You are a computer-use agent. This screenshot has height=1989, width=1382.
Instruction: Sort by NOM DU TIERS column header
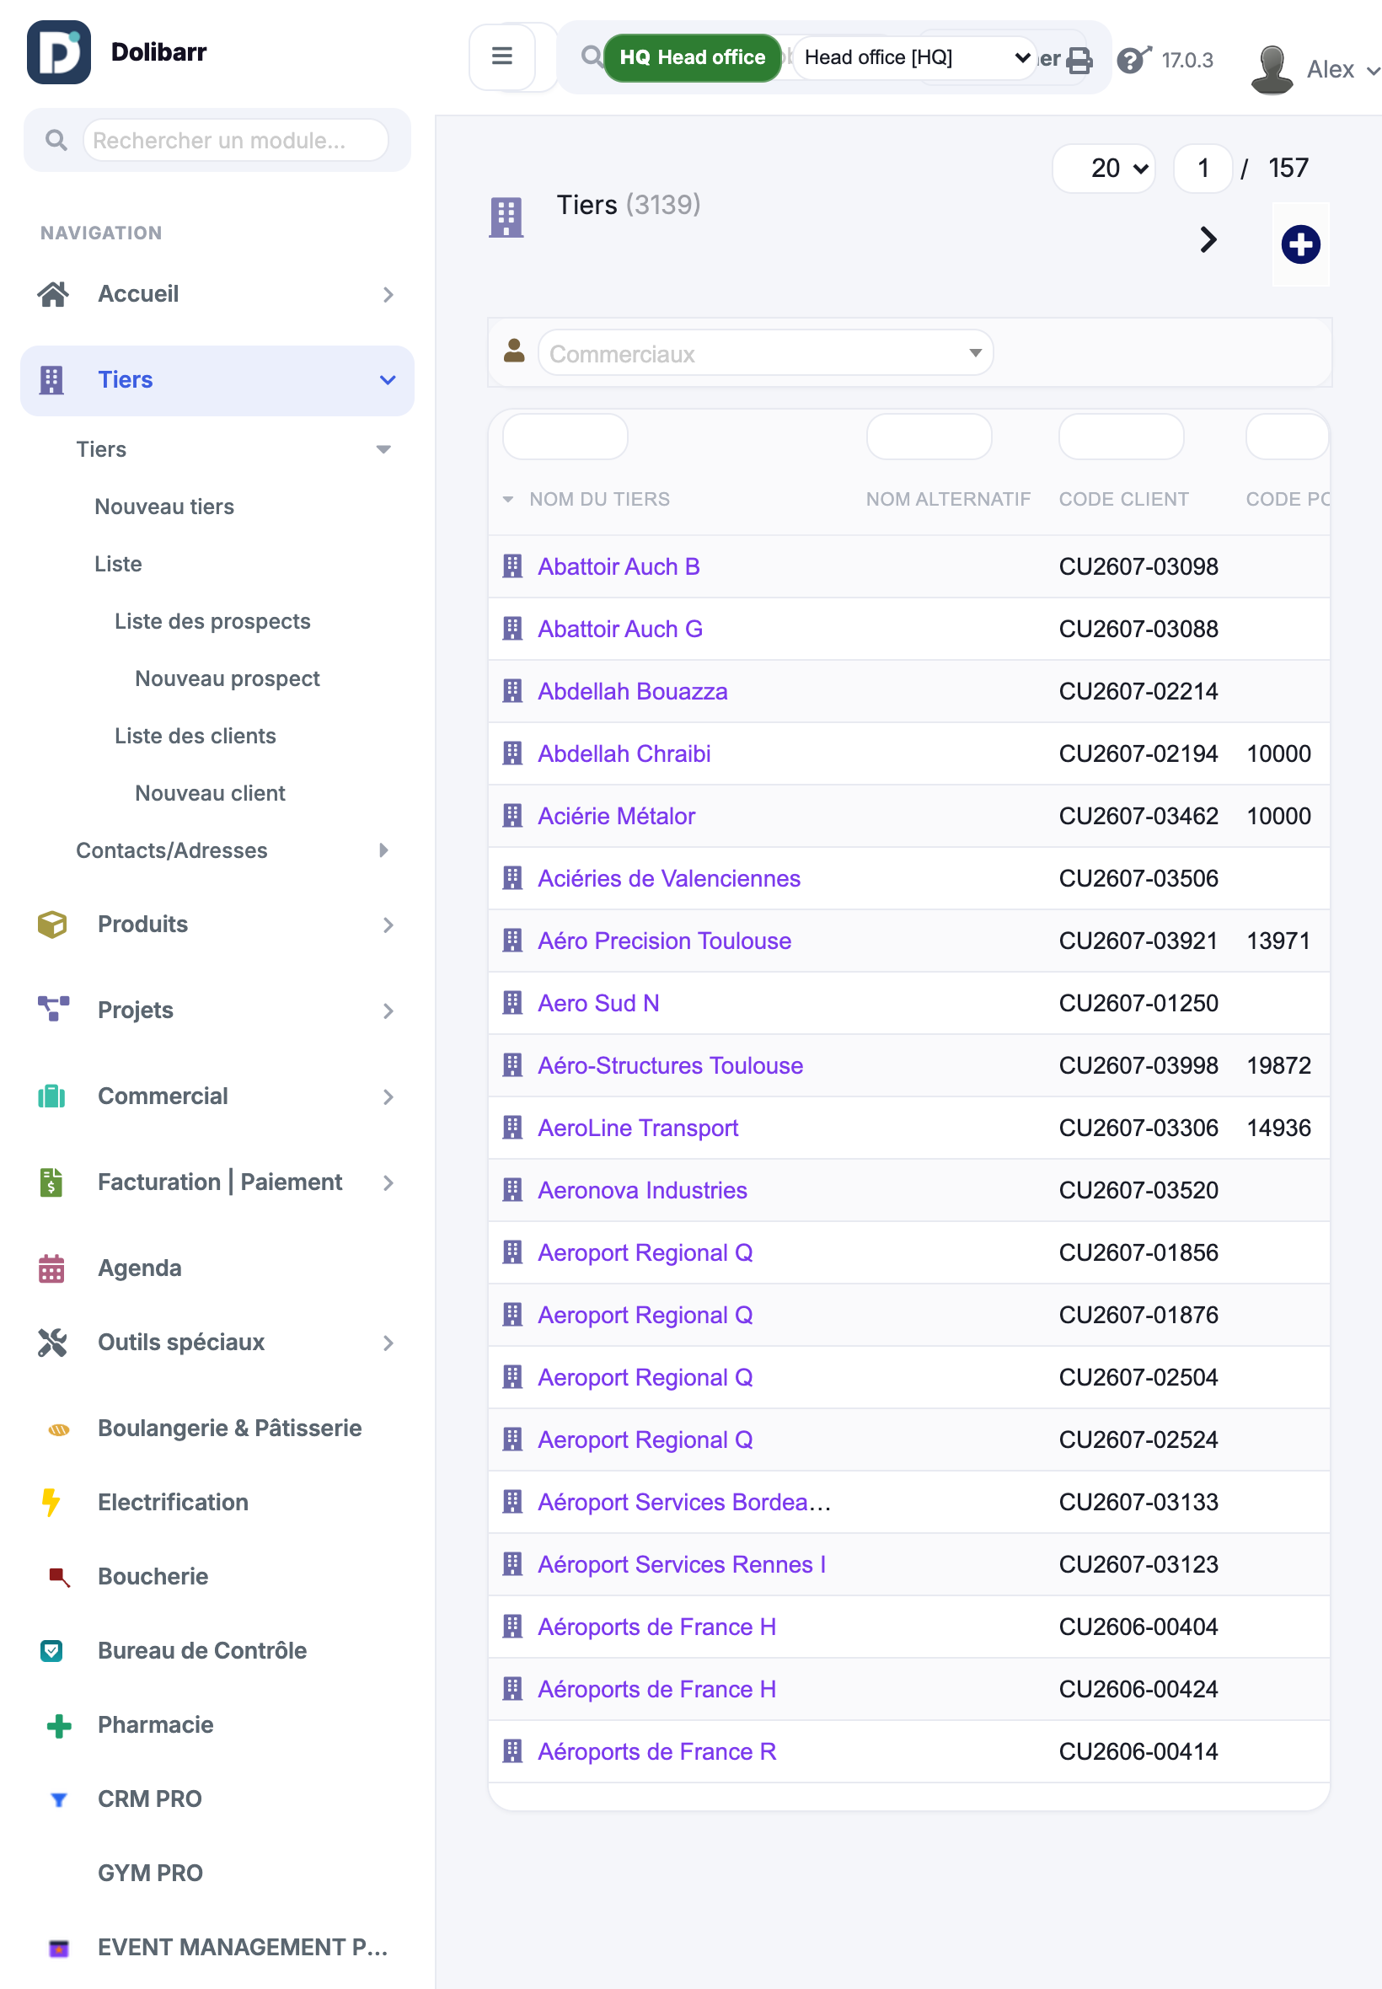pos(599,499)
